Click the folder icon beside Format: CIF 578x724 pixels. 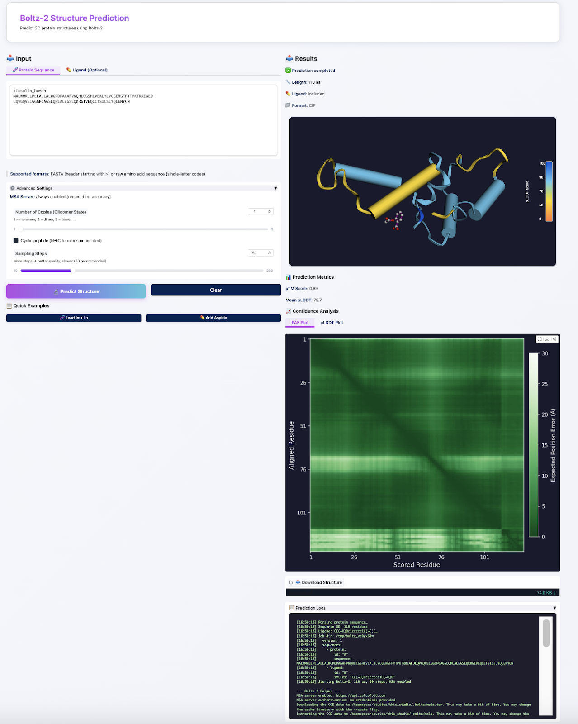(x=288, y=105)
